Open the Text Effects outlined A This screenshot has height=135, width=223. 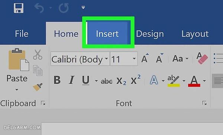click(154, 80)
